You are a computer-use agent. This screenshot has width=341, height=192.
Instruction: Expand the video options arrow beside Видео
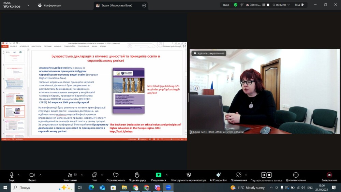[40, 175]
